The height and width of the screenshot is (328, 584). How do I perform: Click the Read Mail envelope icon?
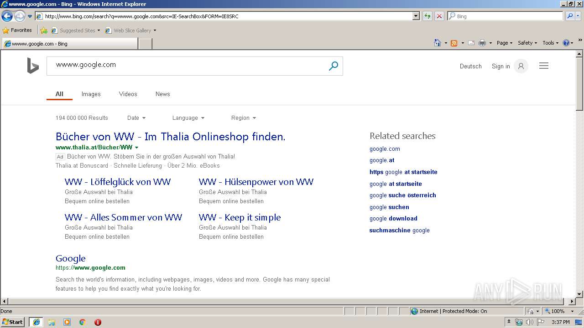(471, 43)
